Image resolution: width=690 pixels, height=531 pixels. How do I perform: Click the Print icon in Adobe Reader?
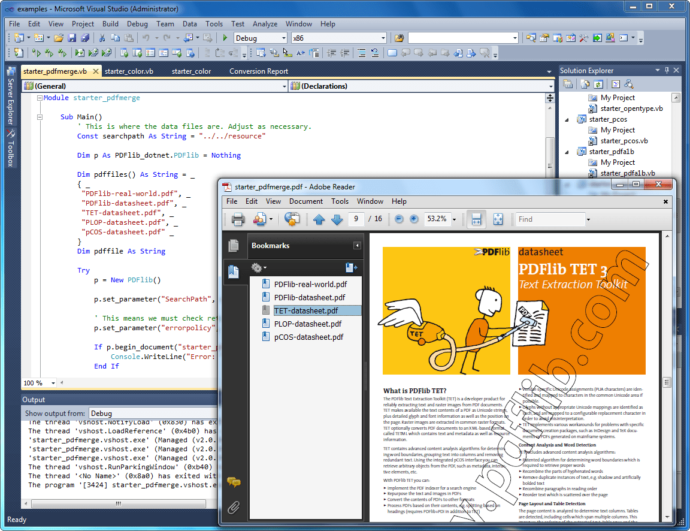(238, 219)
